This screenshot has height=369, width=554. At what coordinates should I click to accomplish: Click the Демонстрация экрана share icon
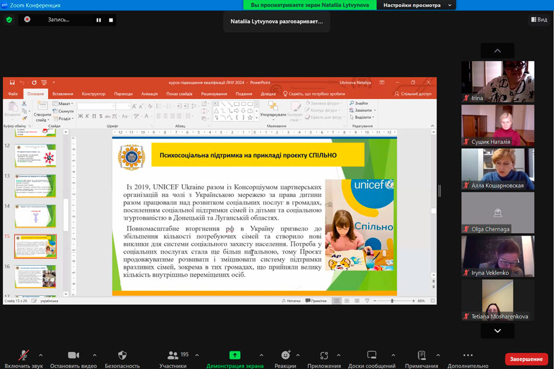click(x=235, y=355)
